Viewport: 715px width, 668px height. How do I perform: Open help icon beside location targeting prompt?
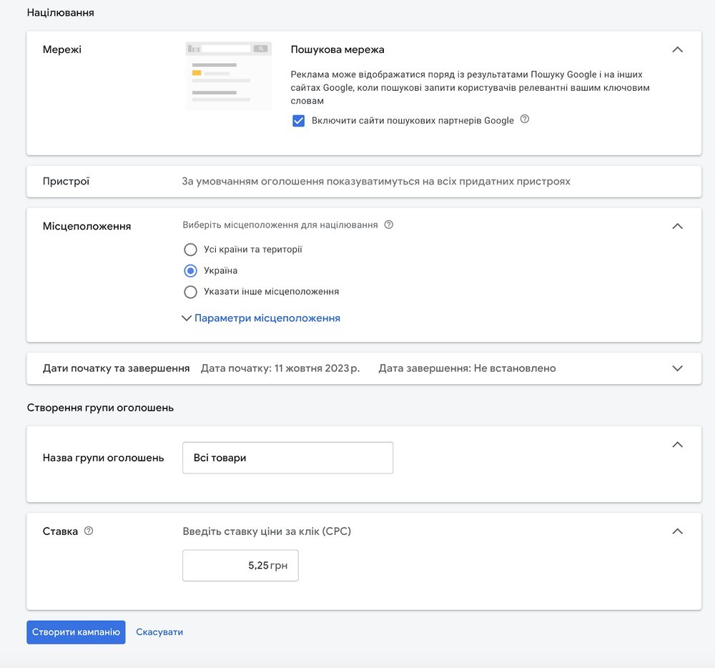388,225
